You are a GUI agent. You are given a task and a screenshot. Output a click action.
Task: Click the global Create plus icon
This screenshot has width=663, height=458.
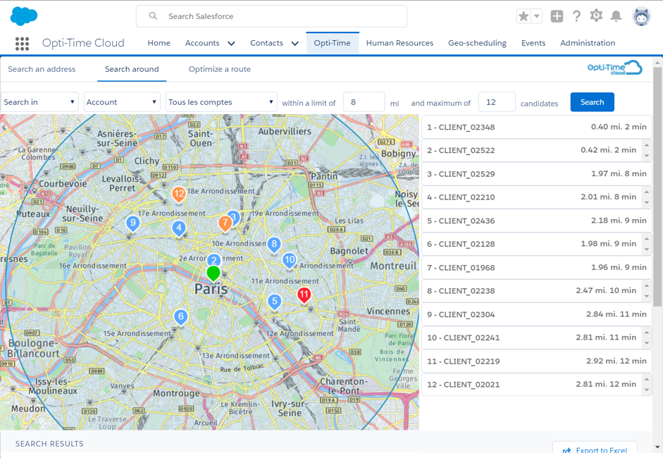pyautogui.click(x=556, y=16)
